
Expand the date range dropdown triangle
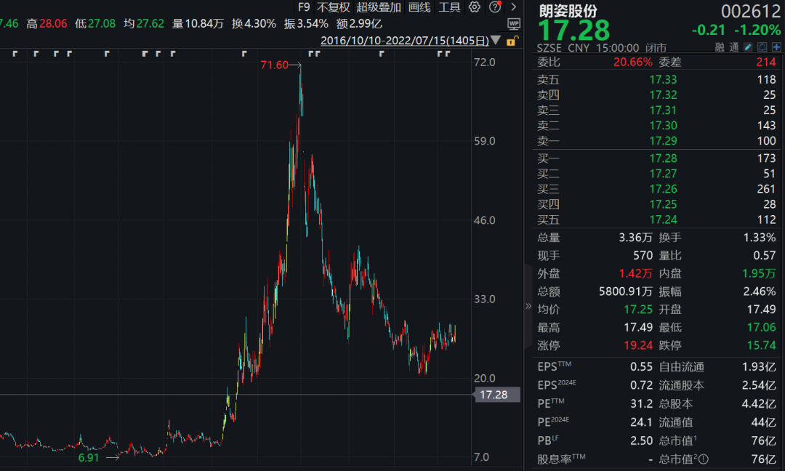coord(496,40)
